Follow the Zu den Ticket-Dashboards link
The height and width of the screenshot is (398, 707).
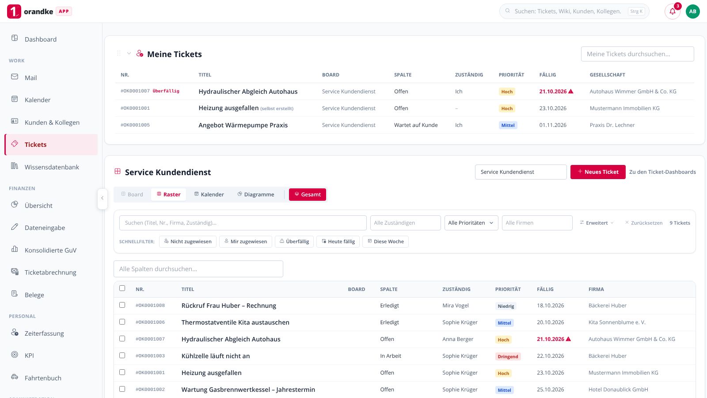tap(662, 172)
